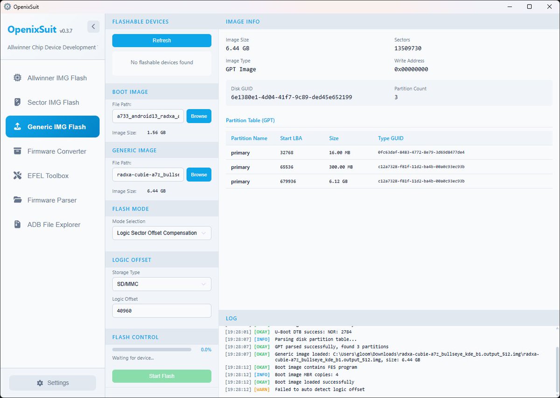Open the Firmware Parser page

coord(52,200)
